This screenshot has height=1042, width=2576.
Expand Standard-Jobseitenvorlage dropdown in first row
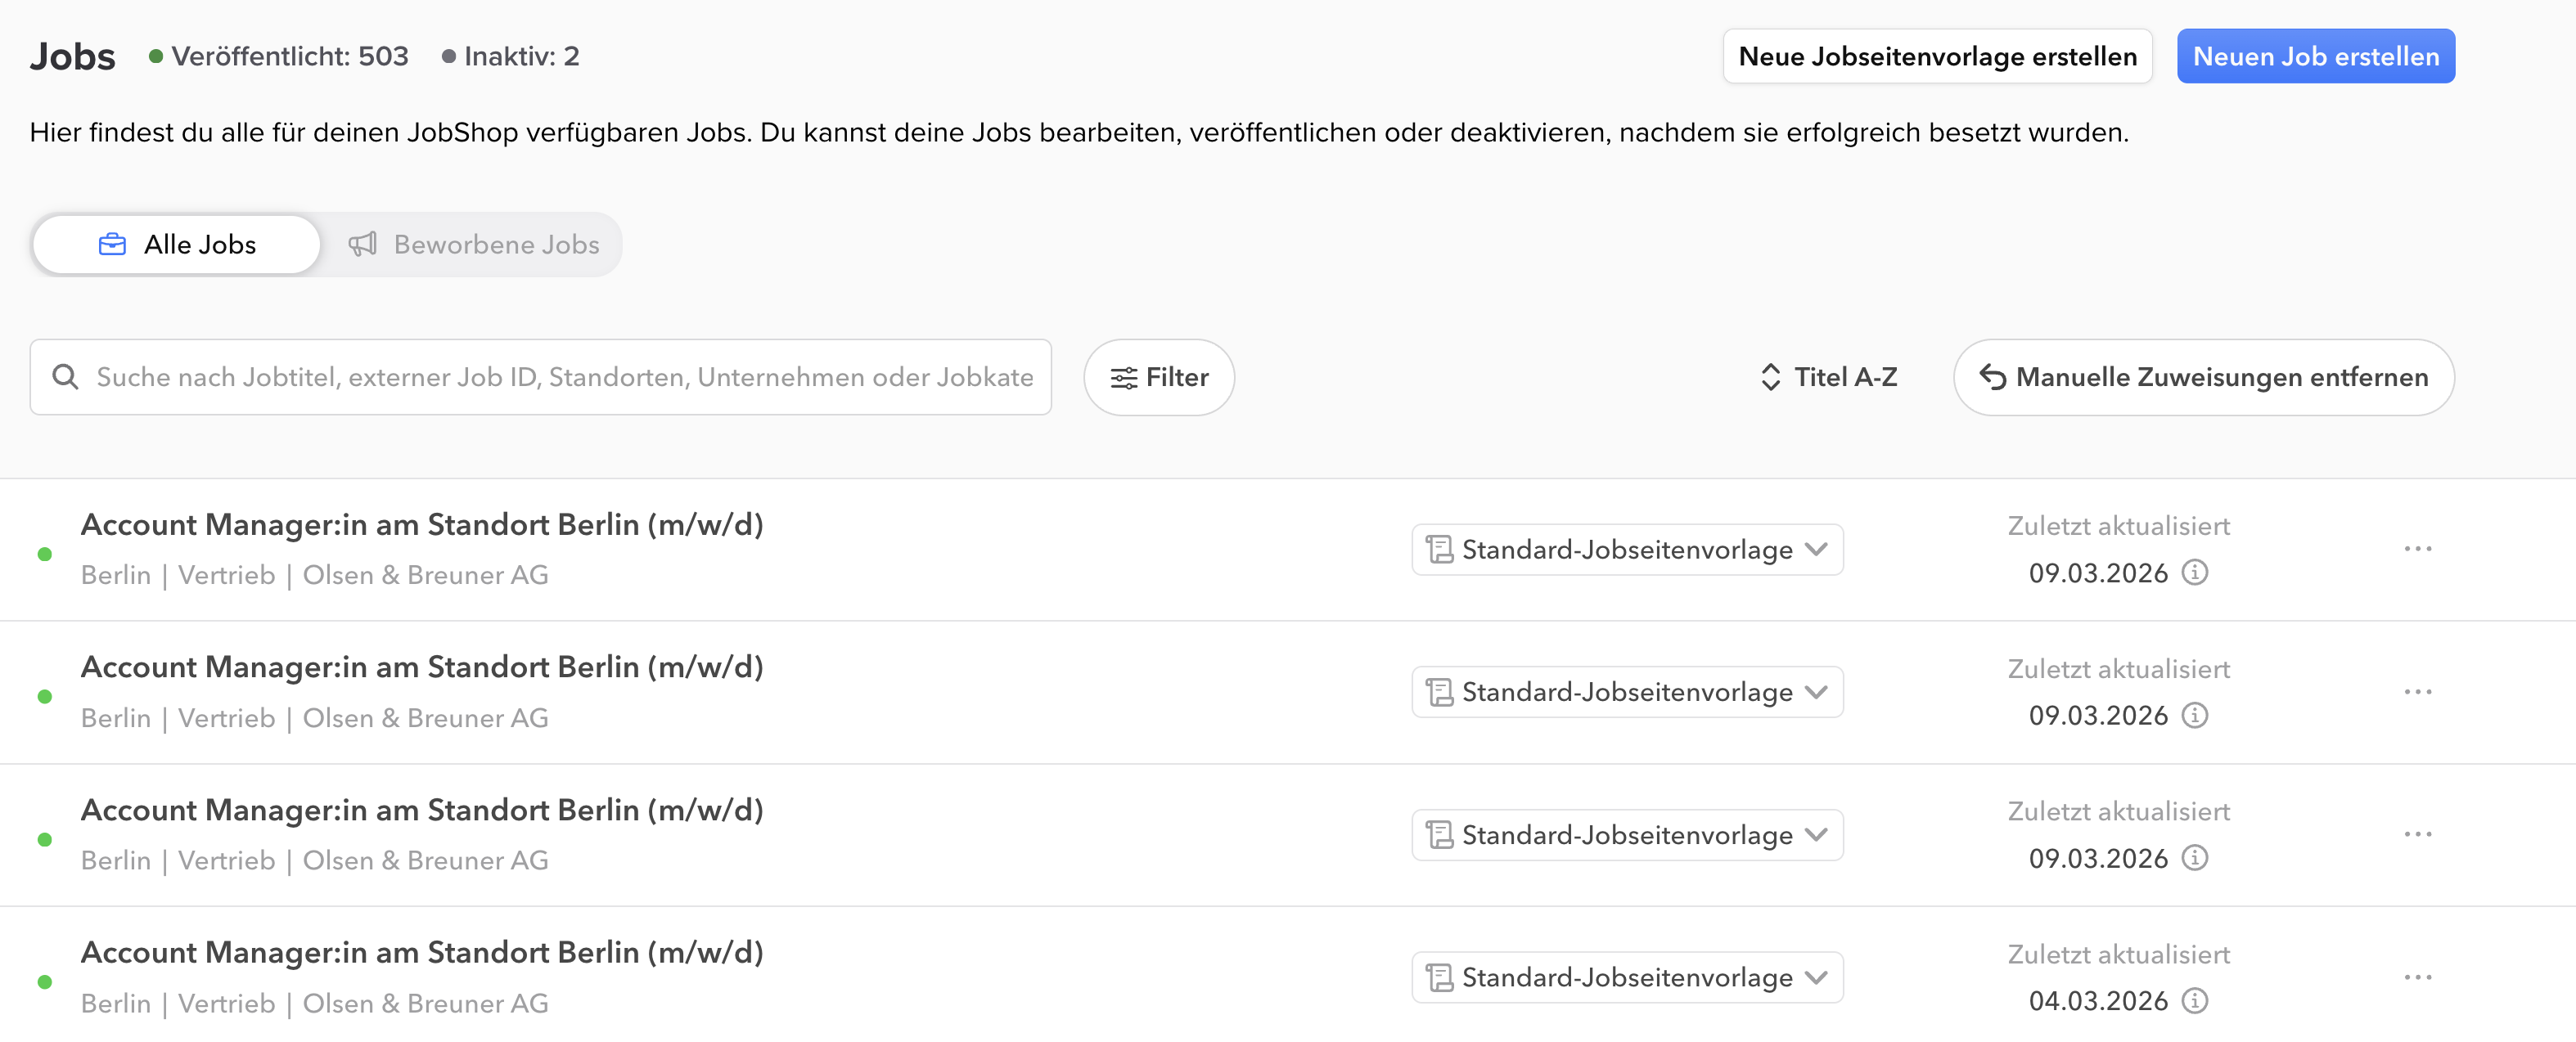click(x=1627, y=550)
